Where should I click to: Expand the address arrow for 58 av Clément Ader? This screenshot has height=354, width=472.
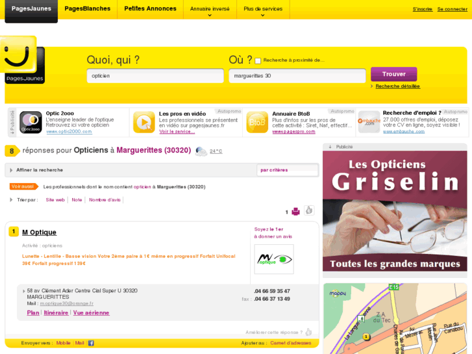tap(24, 291)
